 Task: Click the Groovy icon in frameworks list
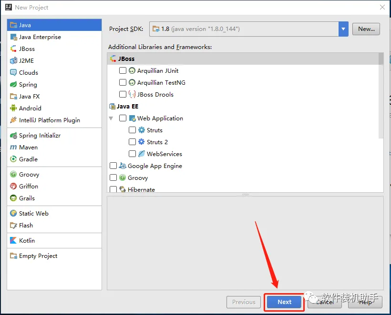click(x=123, y=177)
